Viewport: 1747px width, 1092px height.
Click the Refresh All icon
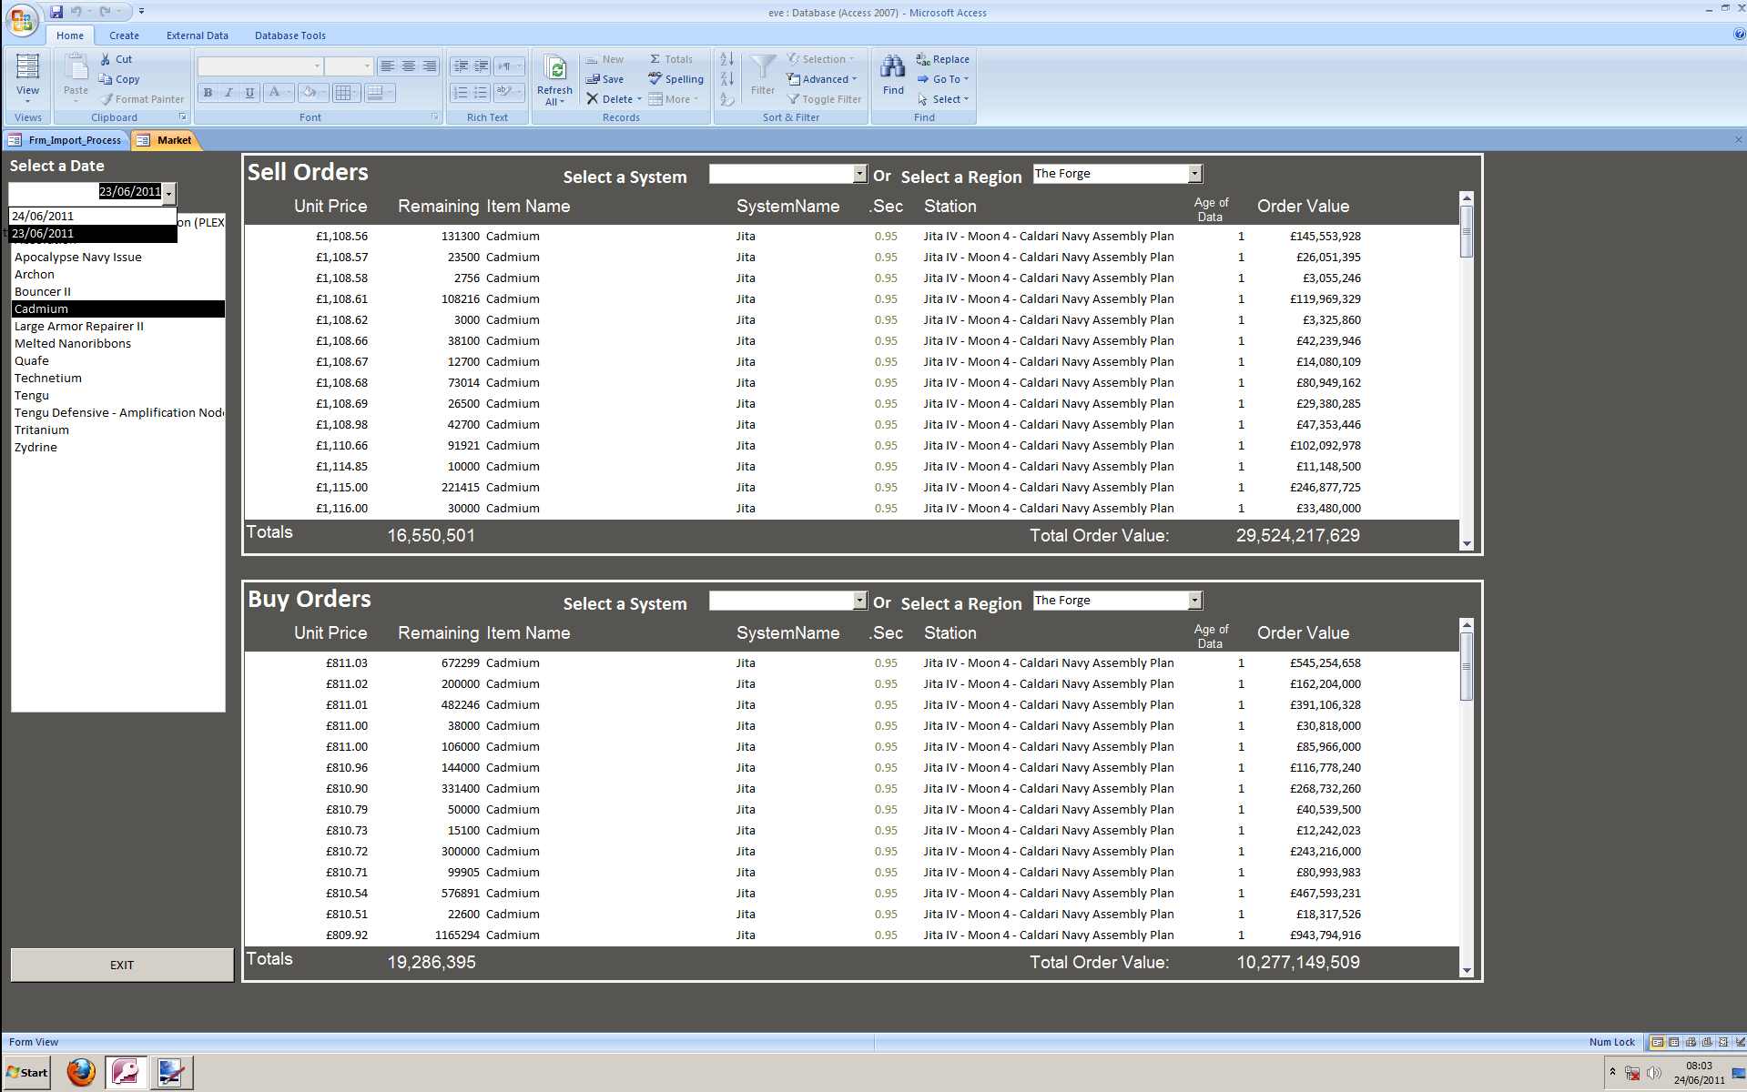554,69
